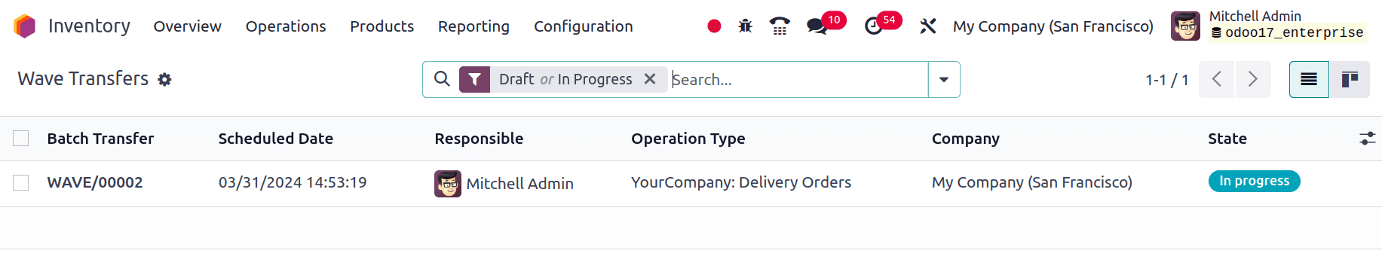Image resolution: width=1382 pixels, height=278 pixels.
Task: Open the Operations menu
Action: click(x=286, y=26)
